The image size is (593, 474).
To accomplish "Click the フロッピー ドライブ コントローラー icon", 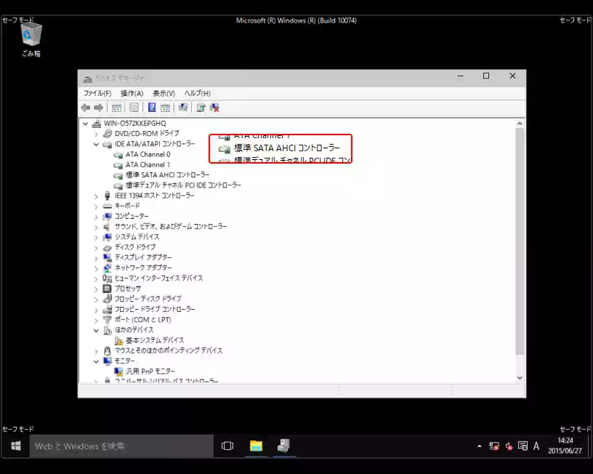I will click(x=108, y=309).
